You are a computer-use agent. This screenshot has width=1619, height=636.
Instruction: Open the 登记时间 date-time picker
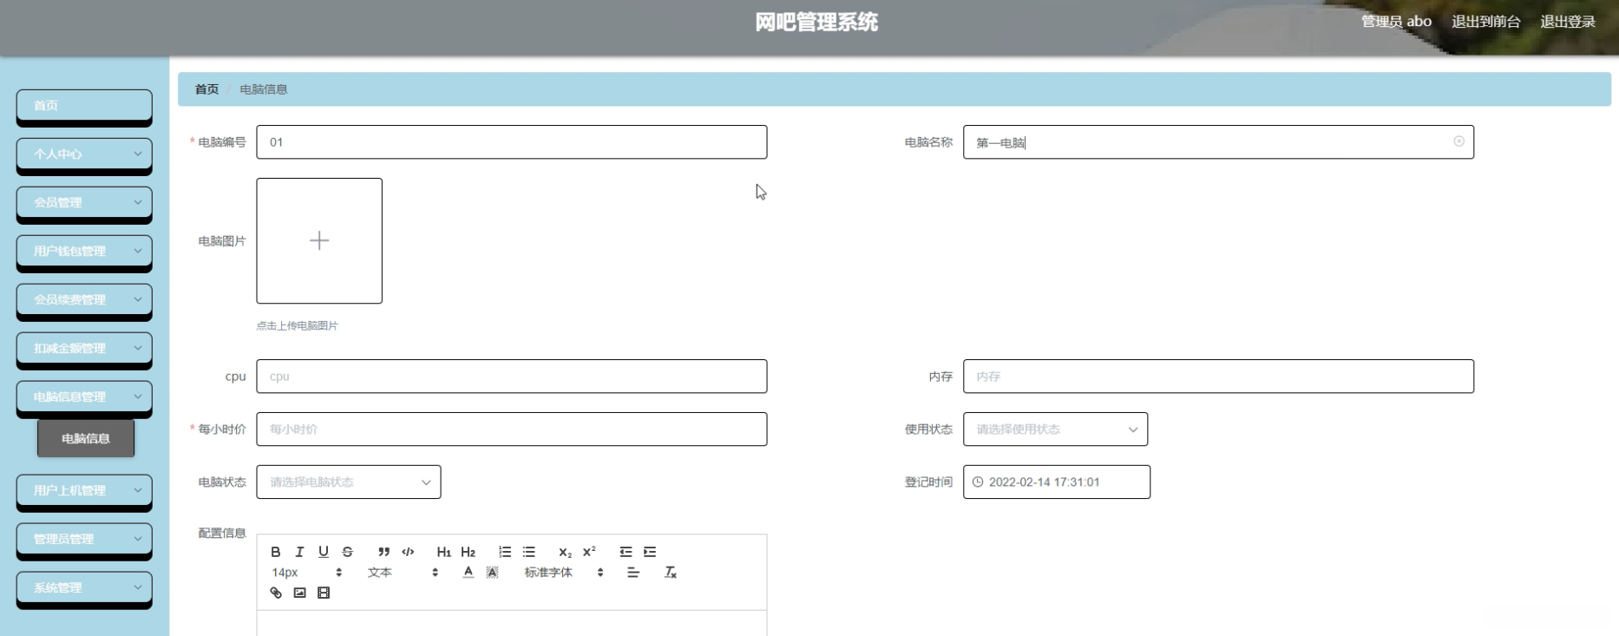pos(1057,482)
